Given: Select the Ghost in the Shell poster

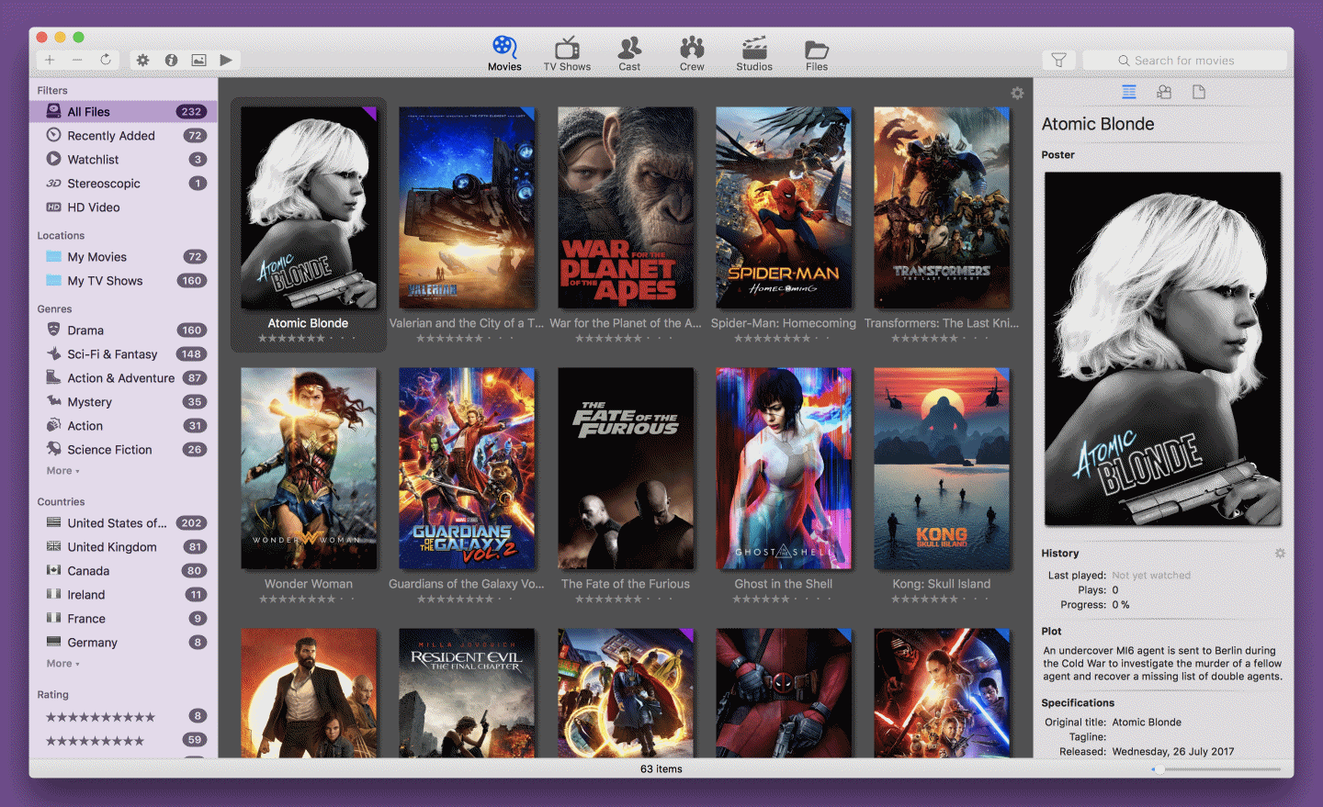Looking at the screenshot, I should [784, 468].
